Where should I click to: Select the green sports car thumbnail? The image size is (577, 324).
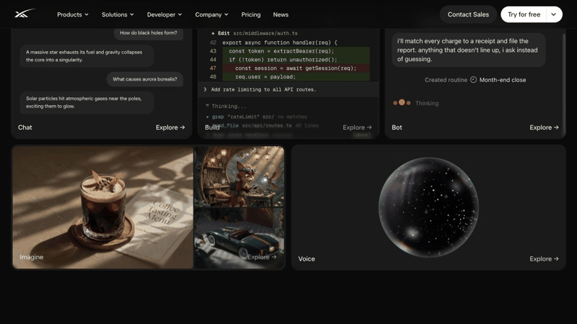(239, 238)
